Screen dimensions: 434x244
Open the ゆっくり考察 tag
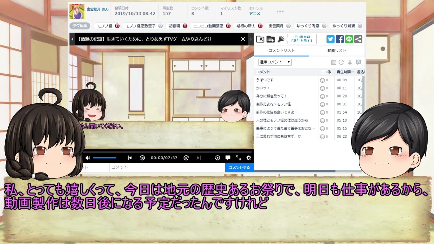pyautogui.click(x=308, y=26)
